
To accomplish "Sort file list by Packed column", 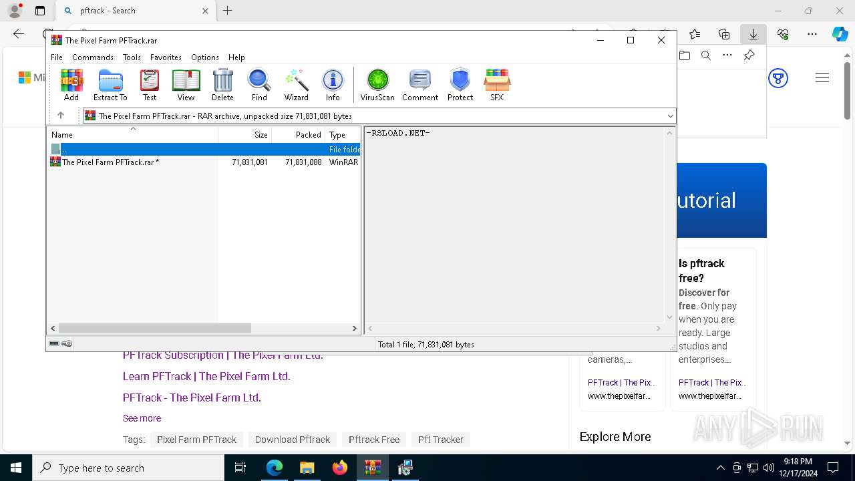I will pos(299,134).
